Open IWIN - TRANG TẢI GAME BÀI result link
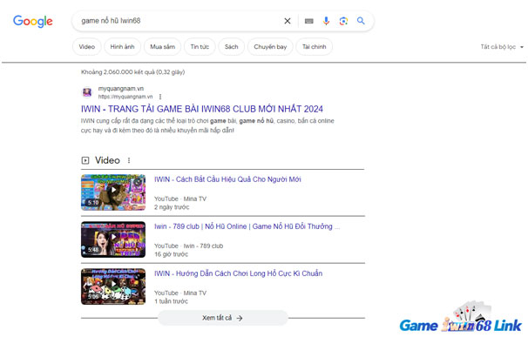The width and height of the screenshot is (528, 337). pos(202,109)
